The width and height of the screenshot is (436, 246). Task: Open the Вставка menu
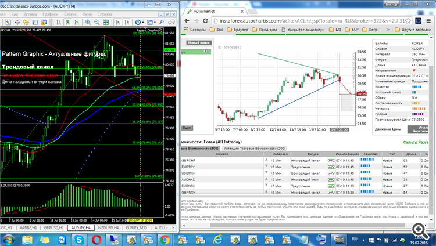click(30, 14)
